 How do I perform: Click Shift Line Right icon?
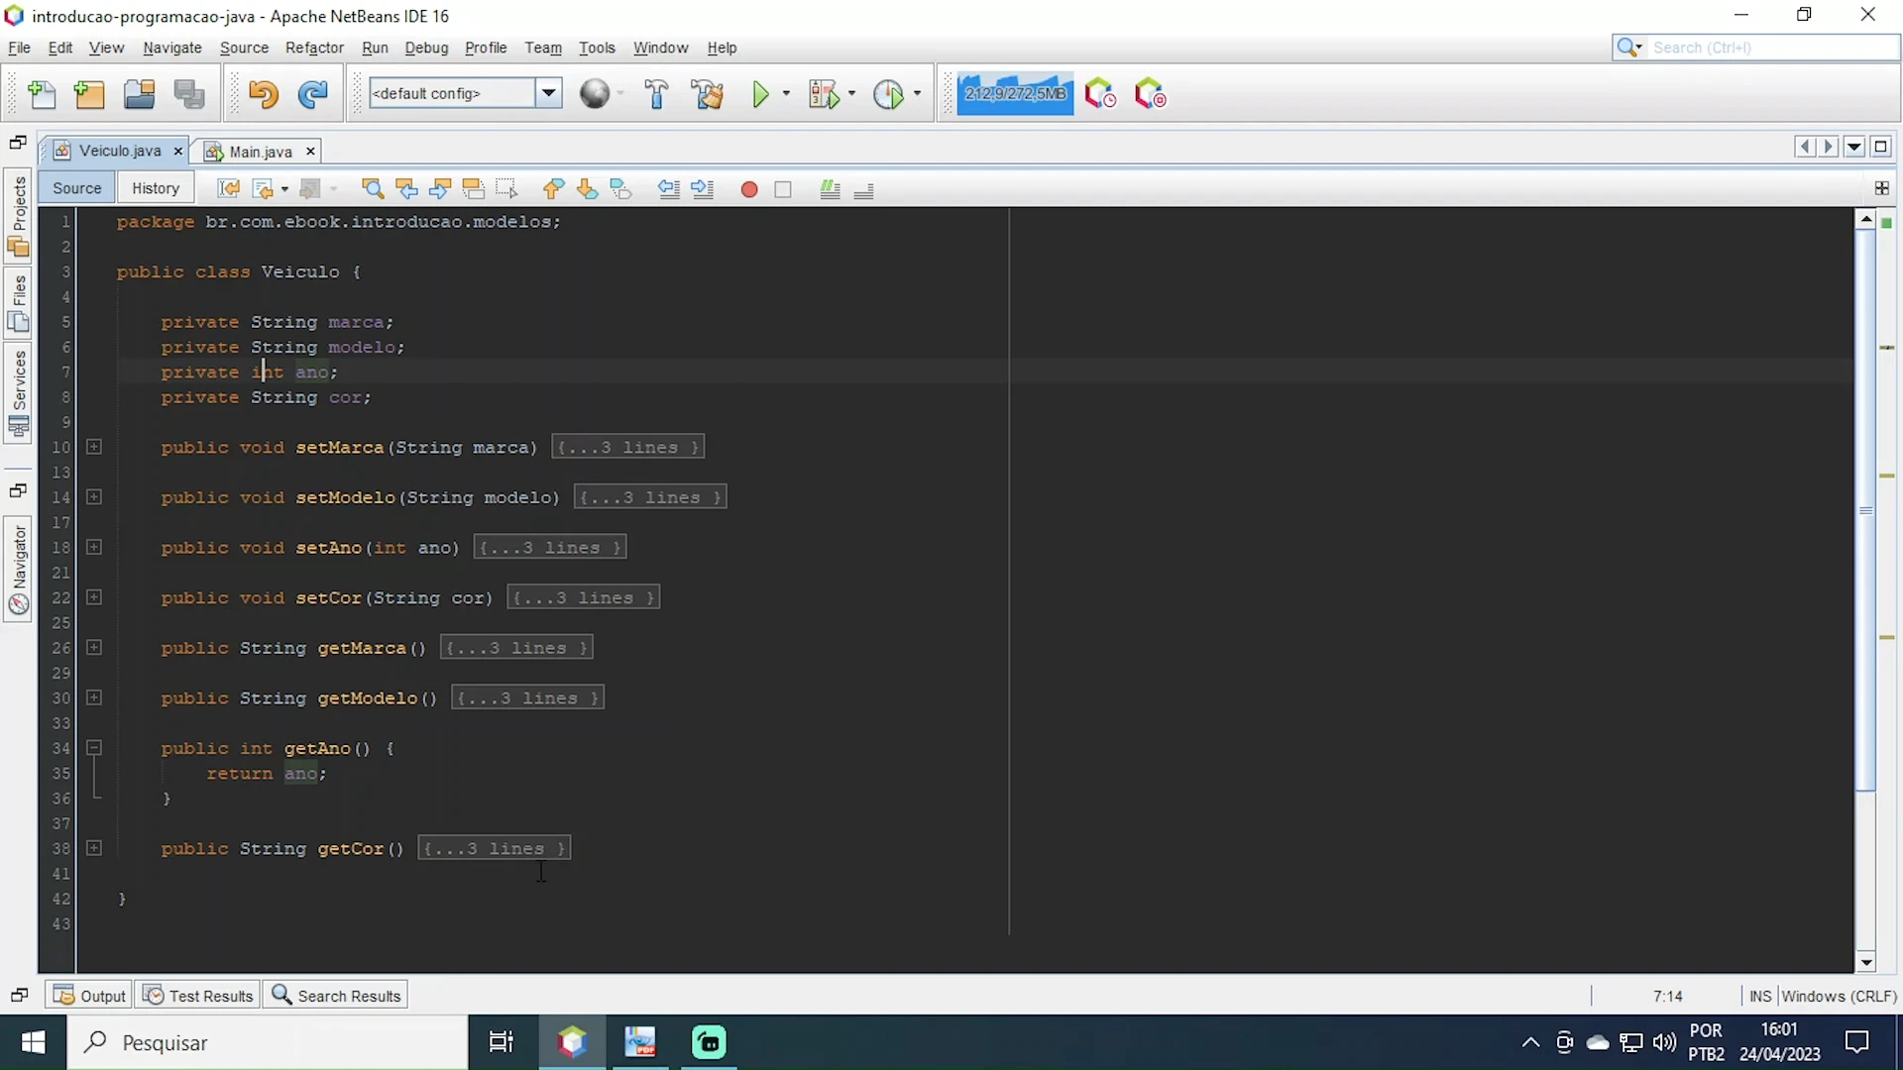click(x=703, y=189)
